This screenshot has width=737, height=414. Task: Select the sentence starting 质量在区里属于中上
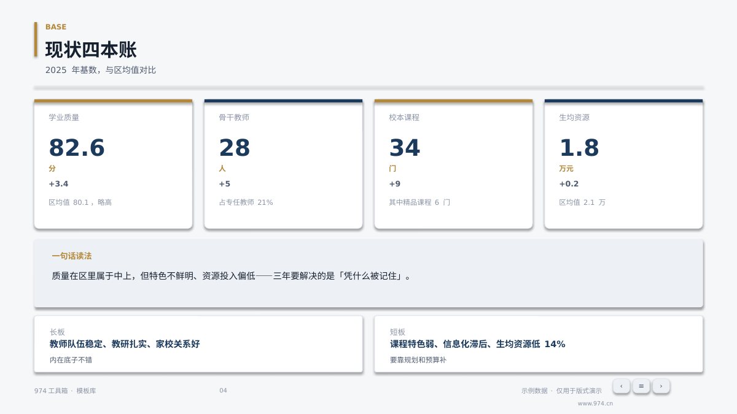232,276
